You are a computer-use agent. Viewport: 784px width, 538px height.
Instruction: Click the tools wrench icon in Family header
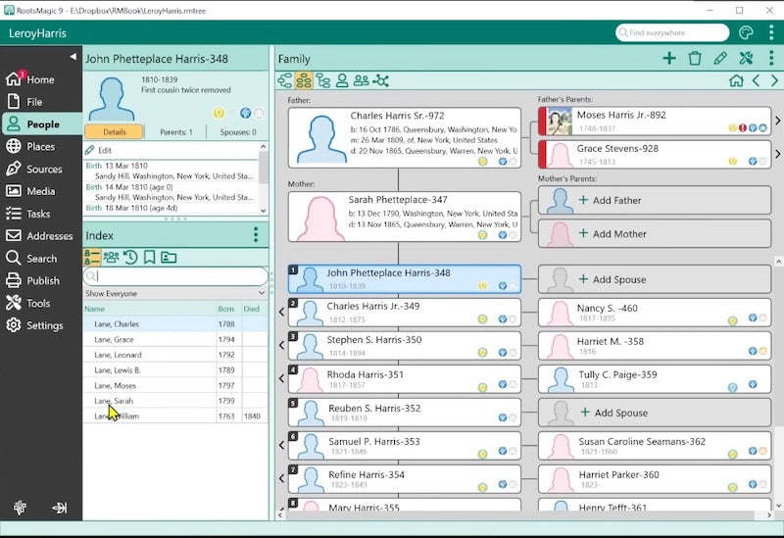[746, 59]
